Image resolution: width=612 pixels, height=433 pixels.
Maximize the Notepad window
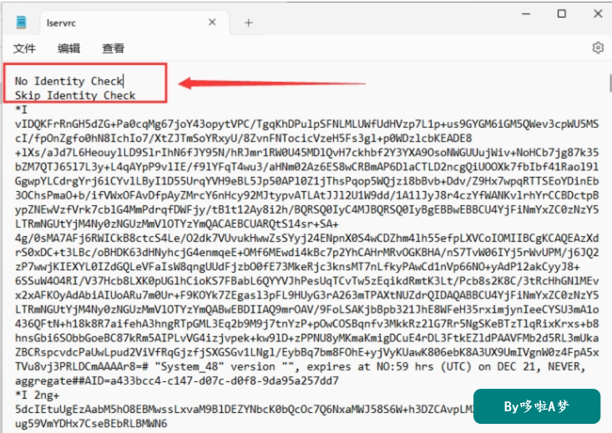pos(561,13)
